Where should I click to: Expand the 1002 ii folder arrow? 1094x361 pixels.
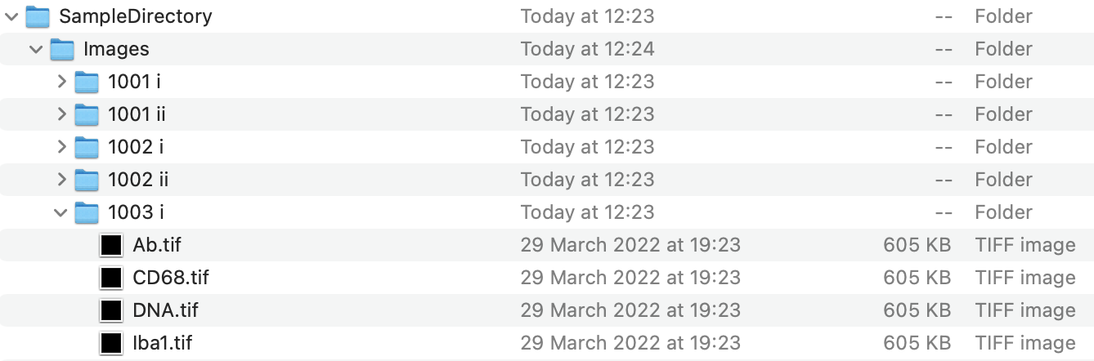point(61,180)
